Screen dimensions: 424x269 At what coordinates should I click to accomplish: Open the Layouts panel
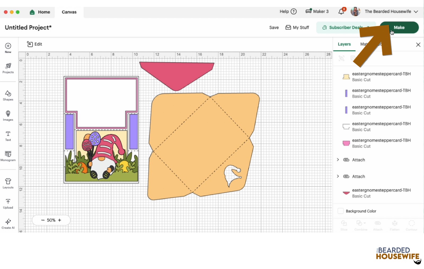(8, 183)
